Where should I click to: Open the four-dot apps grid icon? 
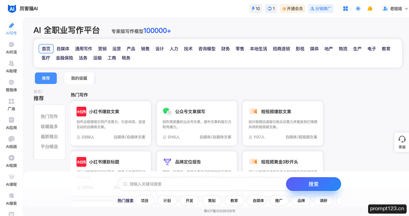point(346,9)
